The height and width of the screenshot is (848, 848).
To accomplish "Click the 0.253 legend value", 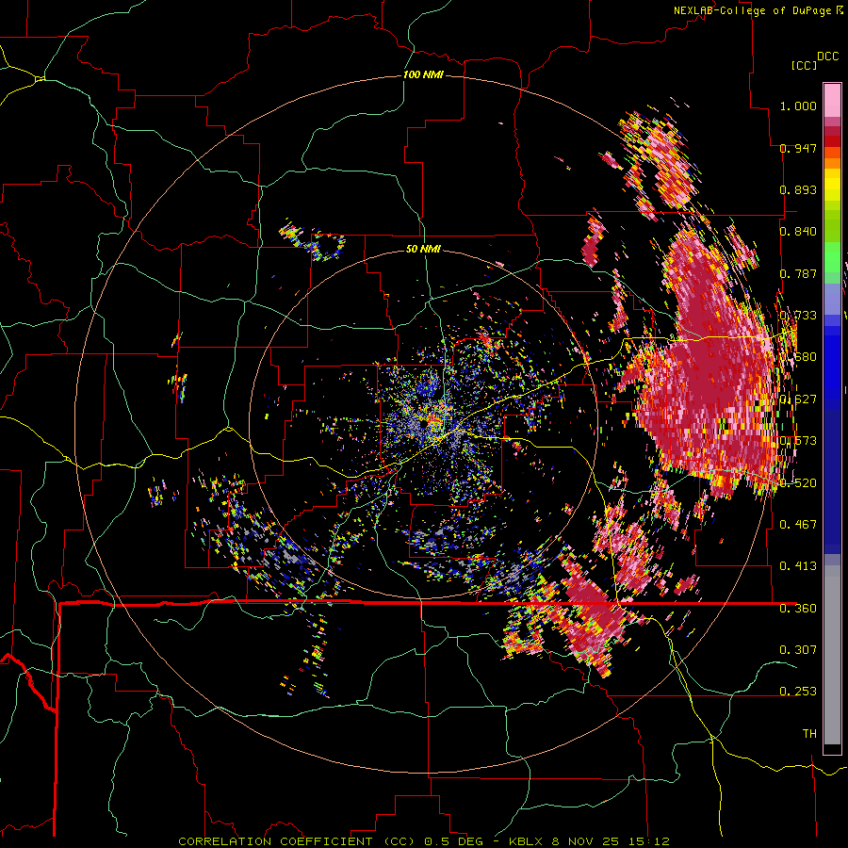I will point(798,692).
